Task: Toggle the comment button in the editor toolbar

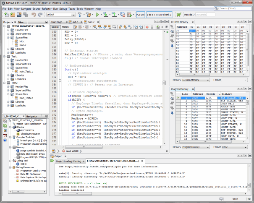Action: coord(158,27)
